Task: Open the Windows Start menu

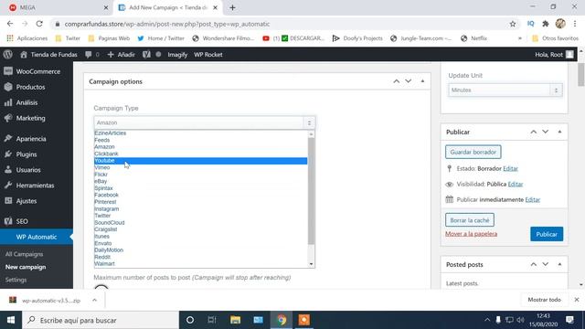Action: tap(11, 320)
